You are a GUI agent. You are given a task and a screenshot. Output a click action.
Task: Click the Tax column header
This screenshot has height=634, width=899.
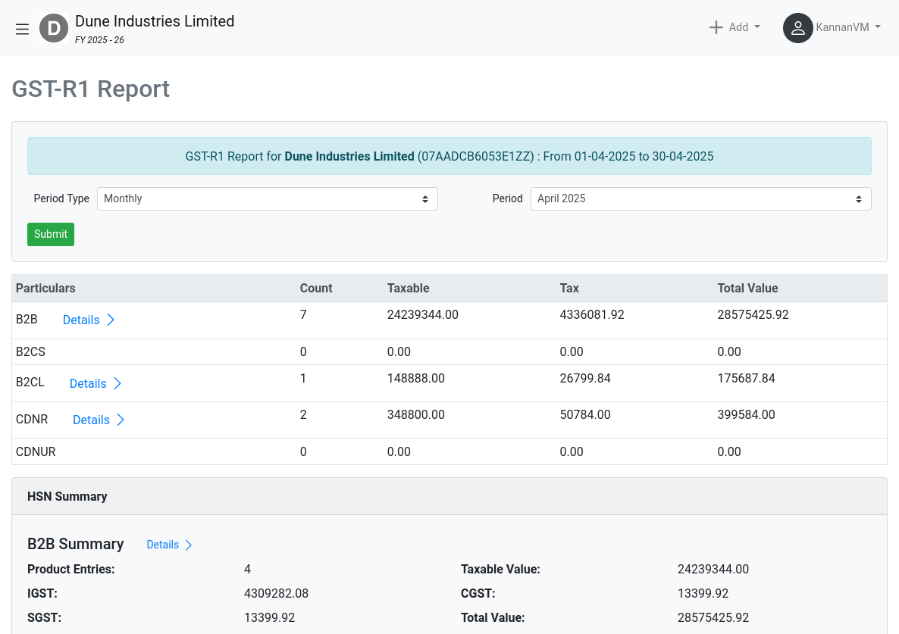pyautogui.click(x=569, y=288)
